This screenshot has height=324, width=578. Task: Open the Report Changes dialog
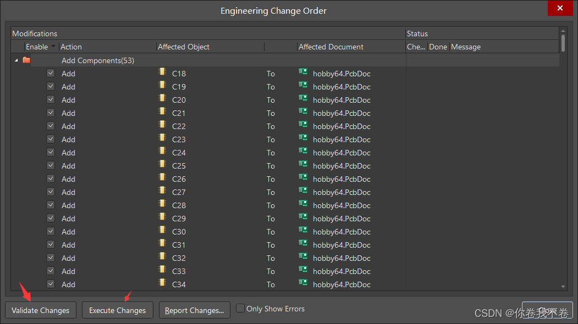194,310
